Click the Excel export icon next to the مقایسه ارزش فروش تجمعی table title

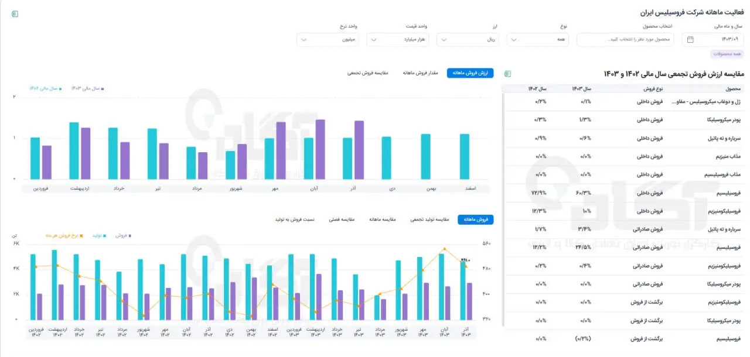tap(507, 74)
